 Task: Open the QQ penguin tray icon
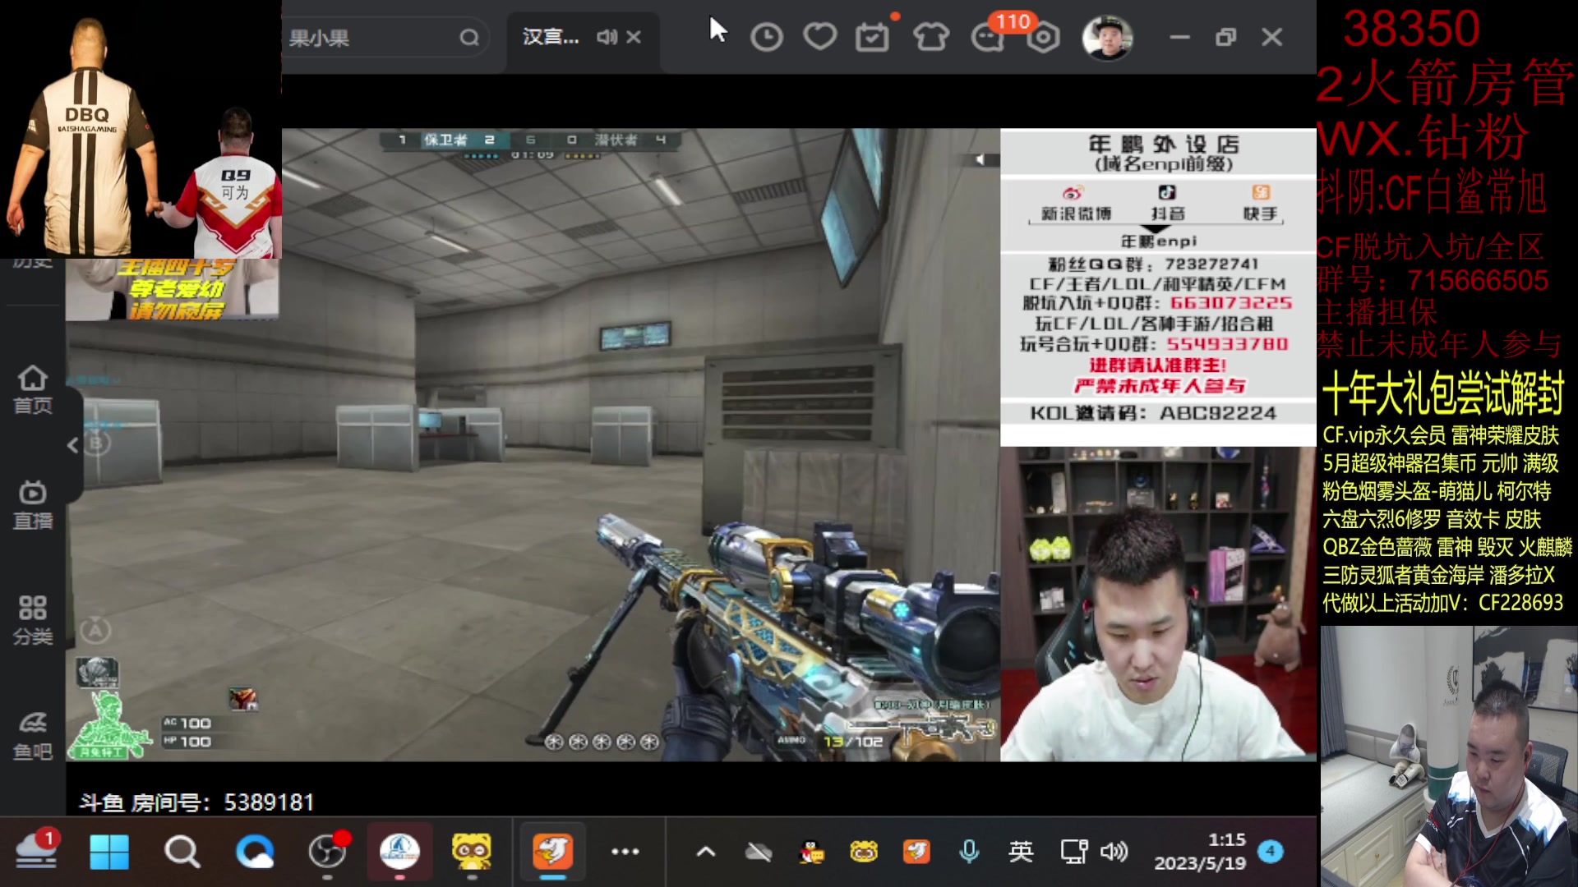point(812,852)
